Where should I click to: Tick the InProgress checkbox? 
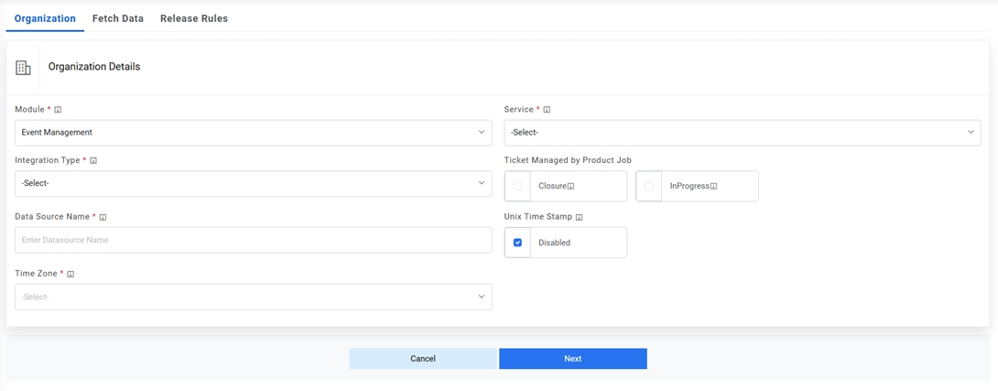click(x=649, y=186)
